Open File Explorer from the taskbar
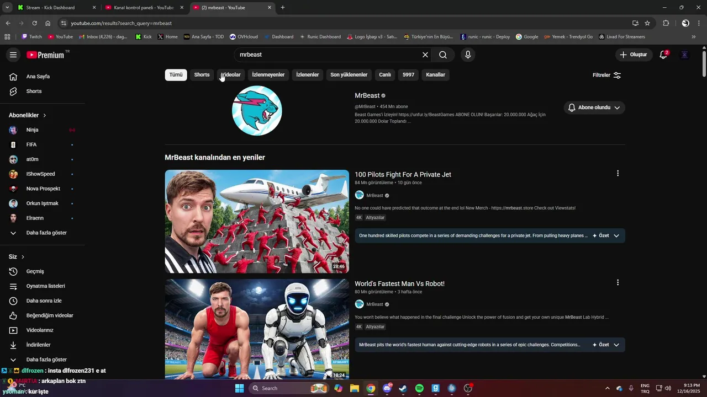 coord(354,388)
